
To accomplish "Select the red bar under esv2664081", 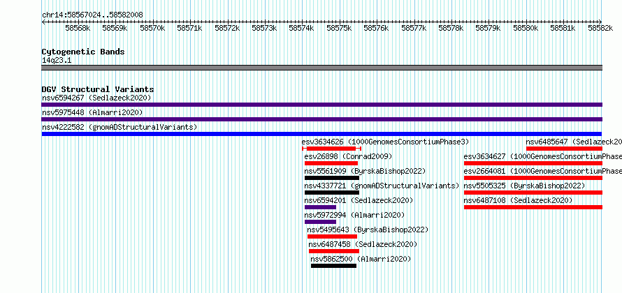I will [x=533, y=178].
